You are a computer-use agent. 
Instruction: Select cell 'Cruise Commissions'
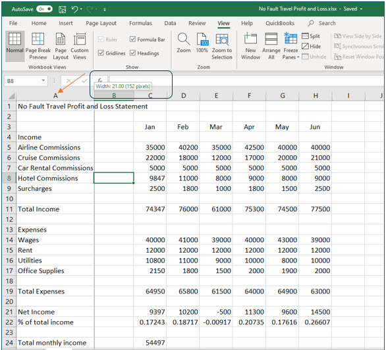(x=55, y=158)
